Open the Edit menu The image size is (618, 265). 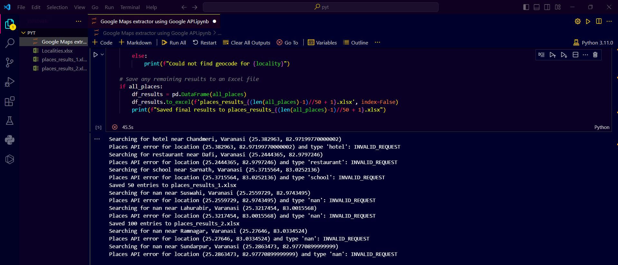(36, 7)
